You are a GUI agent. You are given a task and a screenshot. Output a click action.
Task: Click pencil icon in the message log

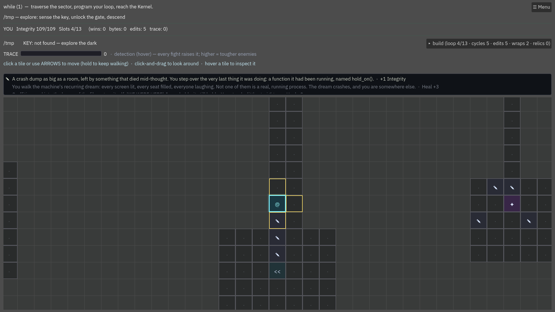point(8,79)
